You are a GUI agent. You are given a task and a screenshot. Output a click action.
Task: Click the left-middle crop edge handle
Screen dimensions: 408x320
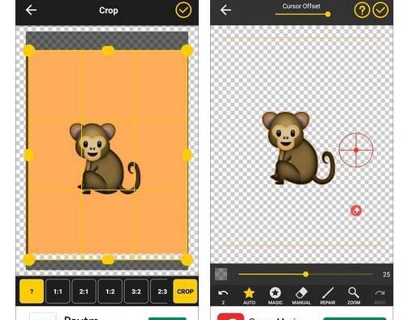tap(29, 155)
